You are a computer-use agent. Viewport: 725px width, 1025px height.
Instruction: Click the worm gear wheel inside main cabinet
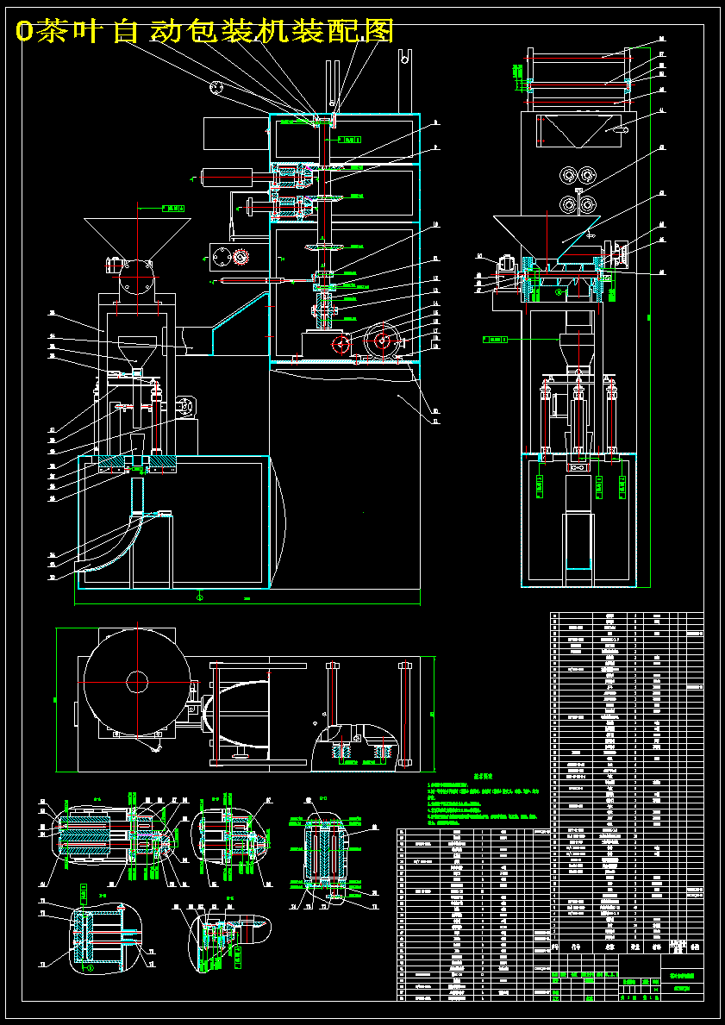coord(382,340)
